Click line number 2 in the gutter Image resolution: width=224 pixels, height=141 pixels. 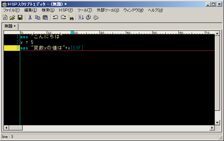click(18, 42)
